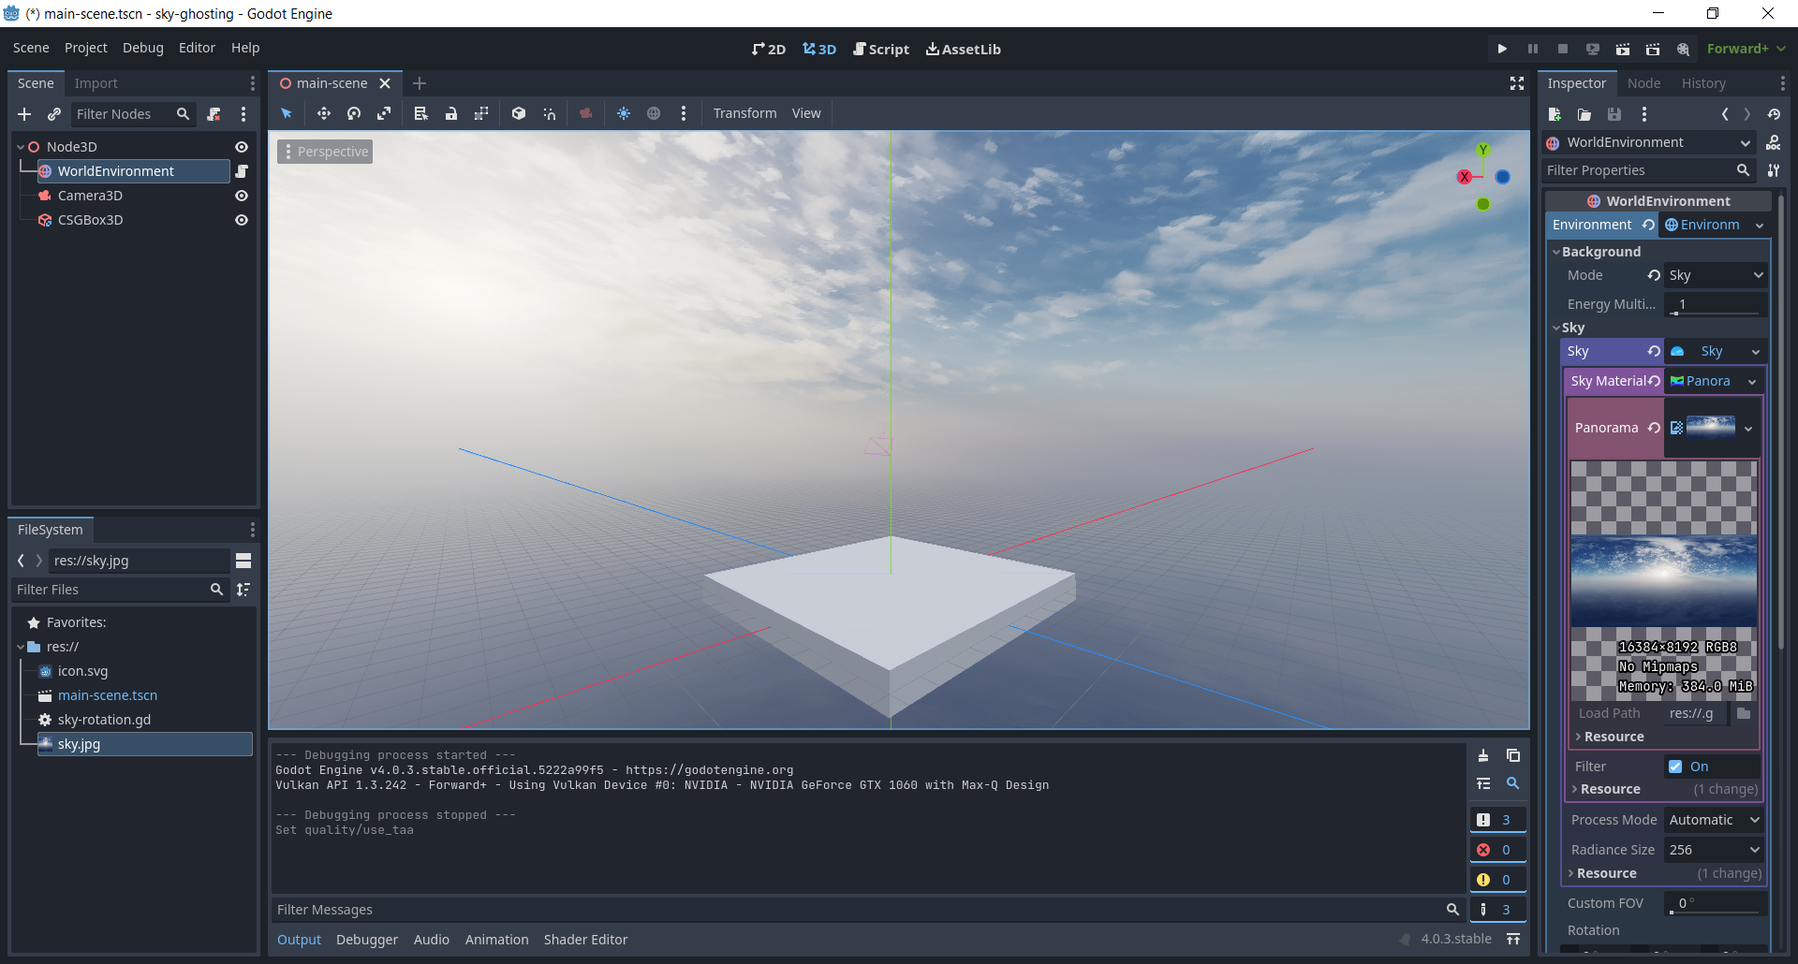Select the Rotate tool
This screenshot has height=964, width=1798.
click(354, 113)
